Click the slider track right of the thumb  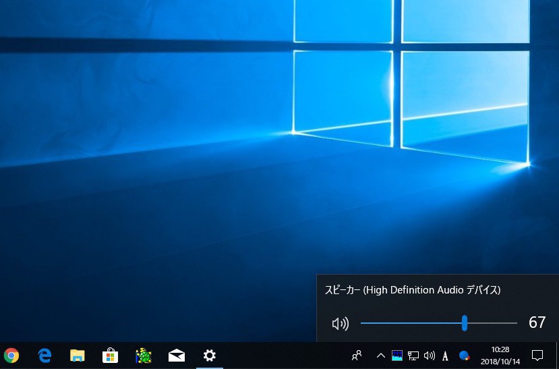tap(492, 323)
